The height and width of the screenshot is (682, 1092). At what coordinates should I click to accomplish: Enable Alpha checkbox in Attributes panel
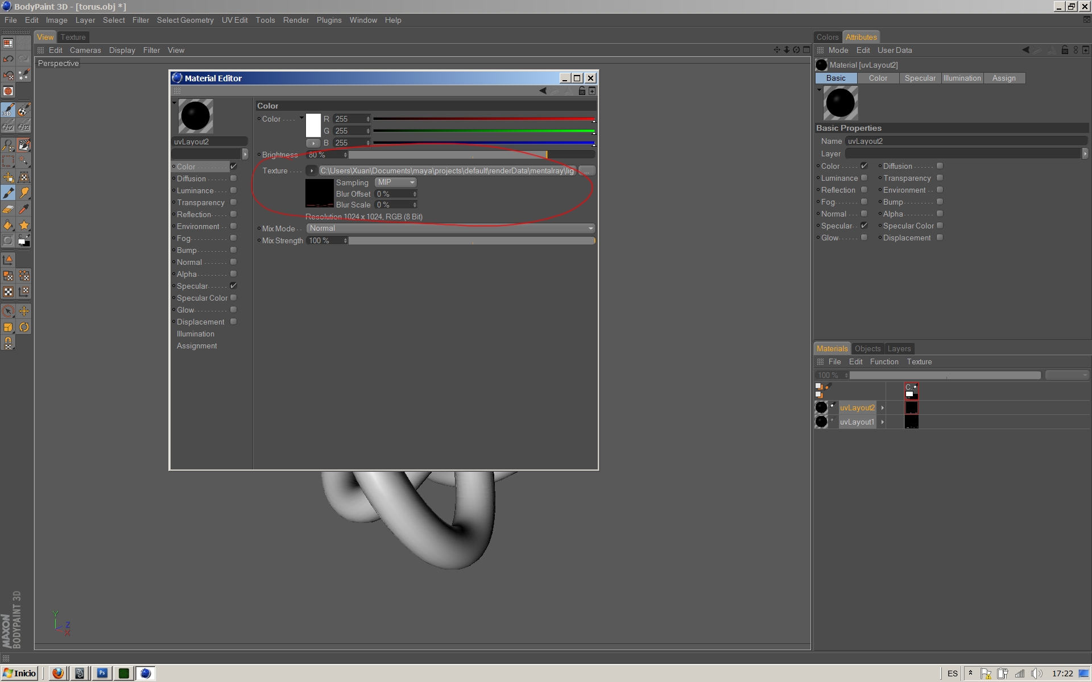click(940, 214)
